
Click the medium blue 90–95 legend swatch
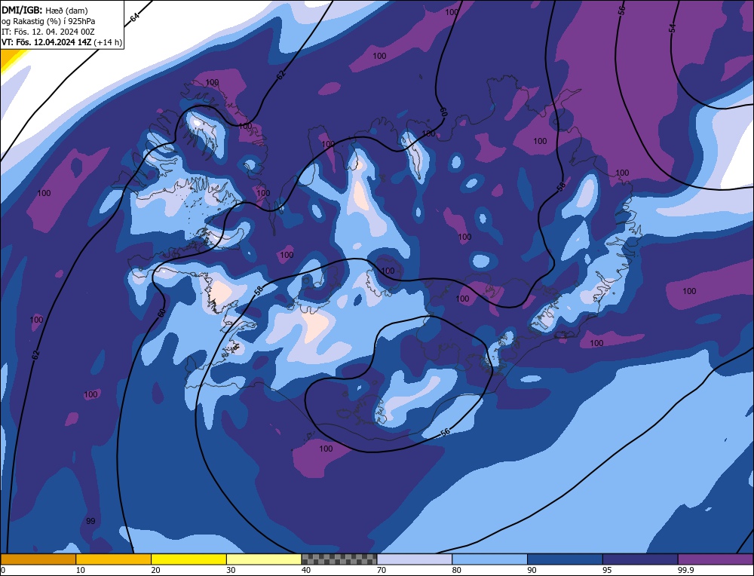tap(565, 559)
